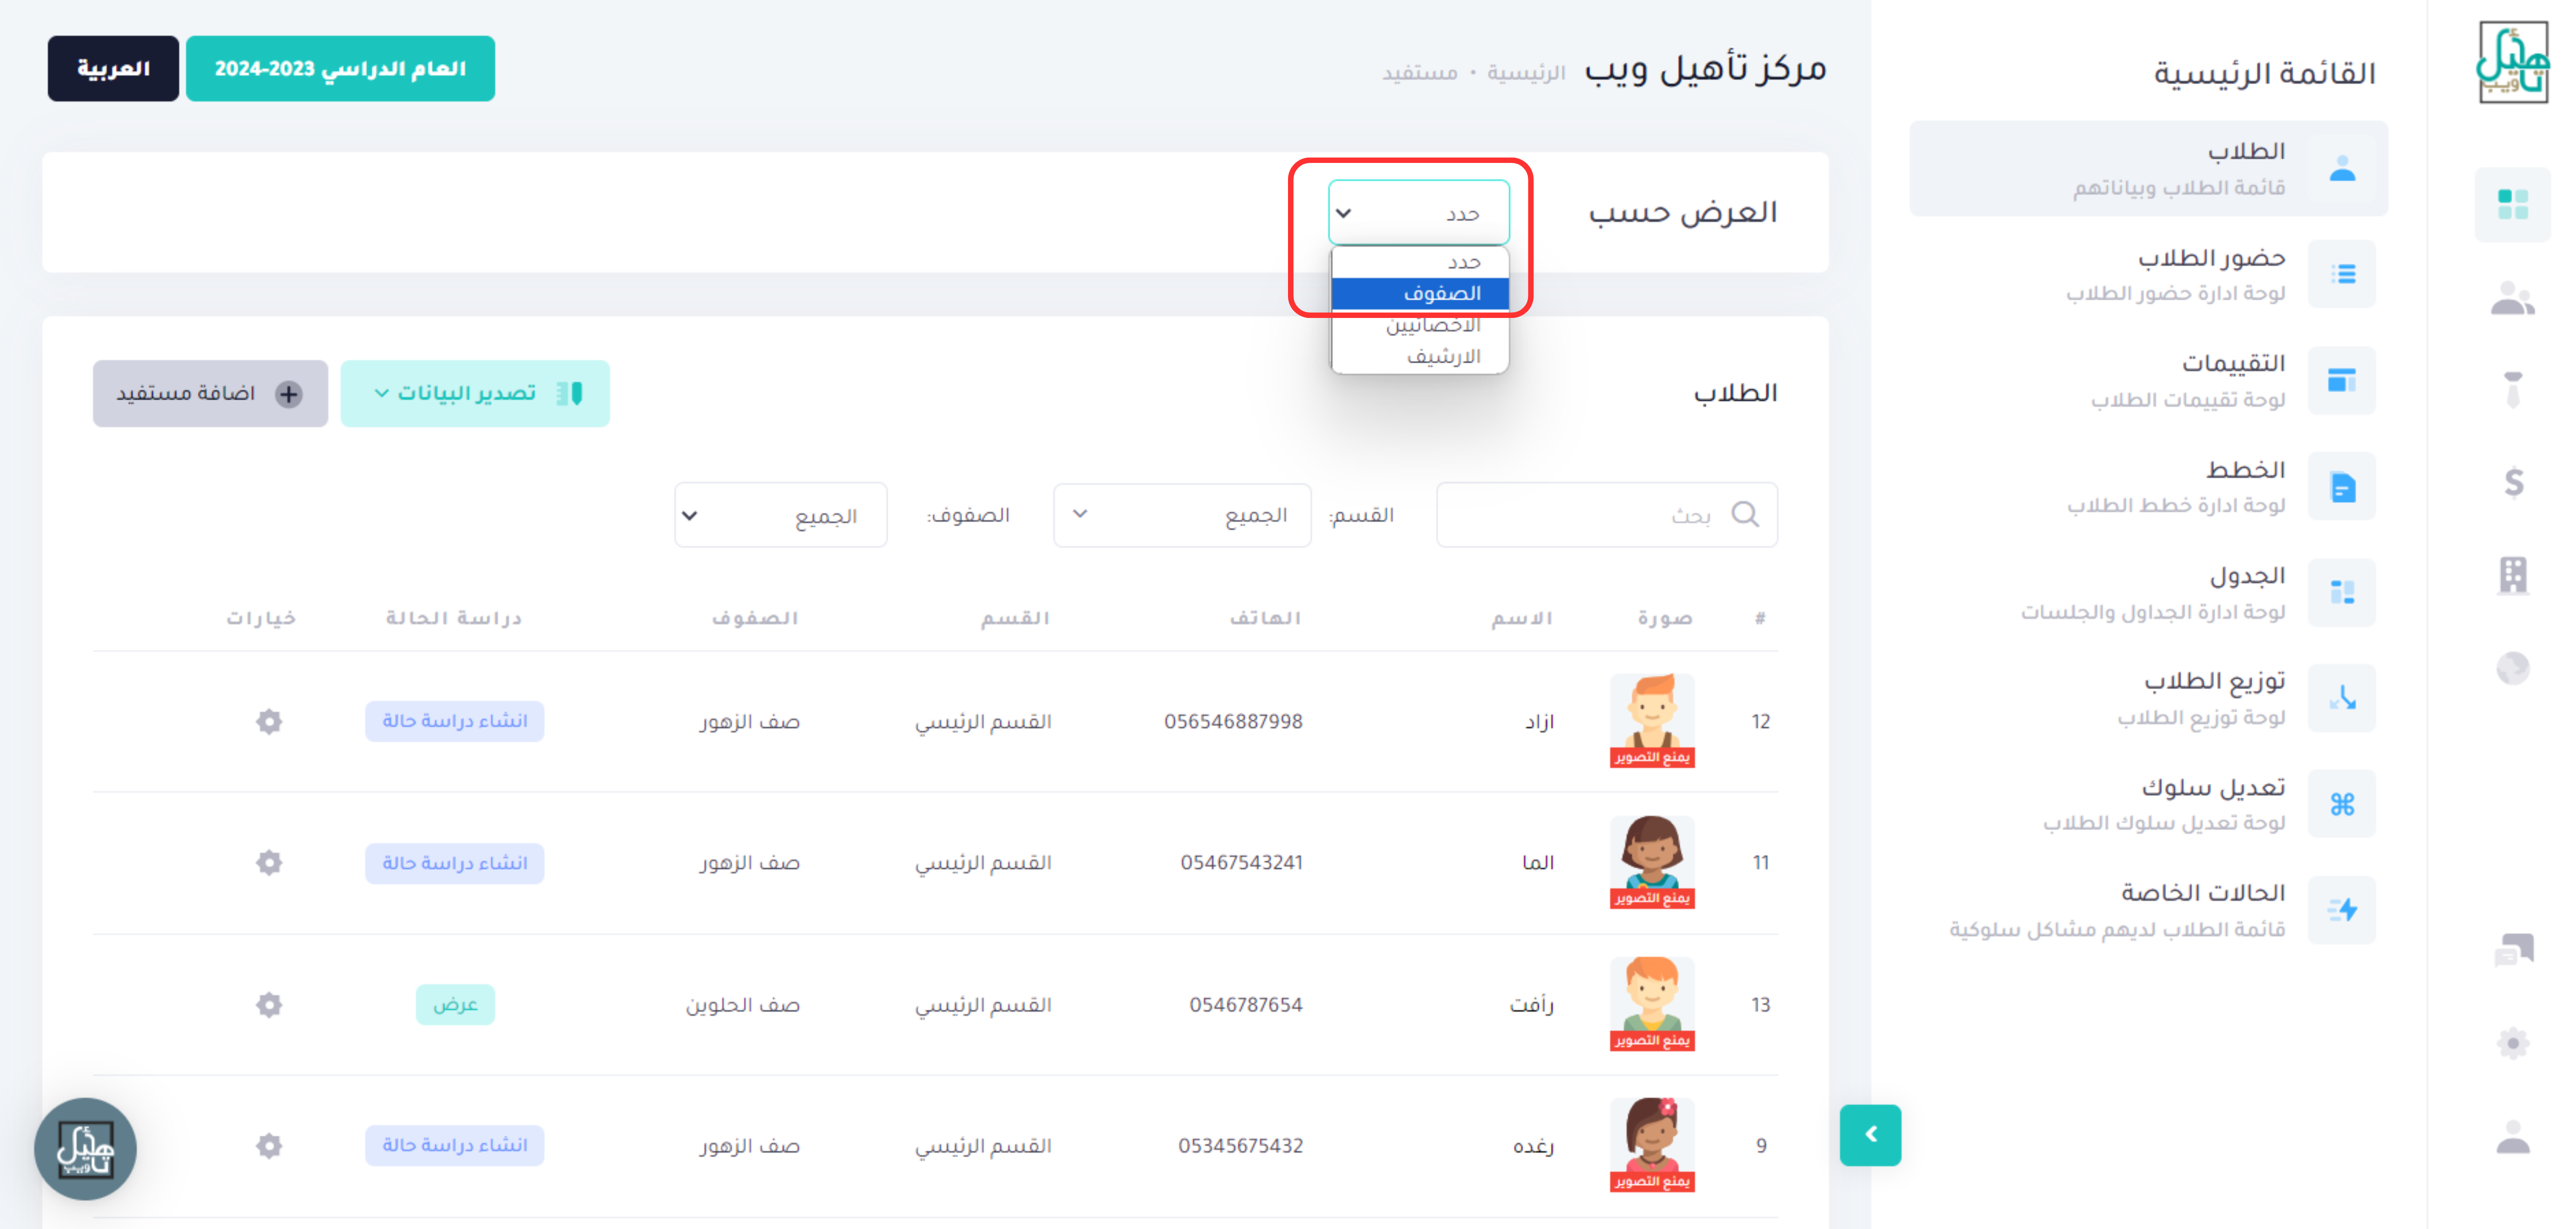Open حضور الطلاب menu item
The width and height of the screenshot is (2576, 1229).
[2149, 274]
